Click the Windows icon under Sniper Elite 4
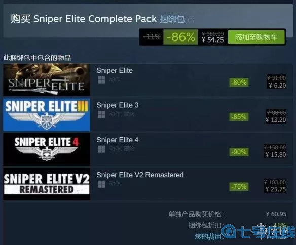The width and height of the screenshot is (296, 245). coord(101,149)
